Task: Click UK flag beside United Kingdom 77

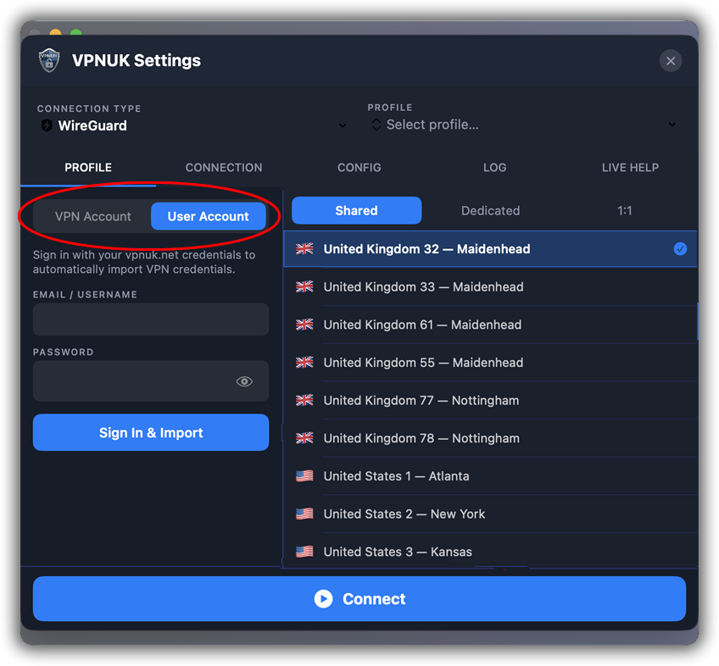Action: coord(304,400)
